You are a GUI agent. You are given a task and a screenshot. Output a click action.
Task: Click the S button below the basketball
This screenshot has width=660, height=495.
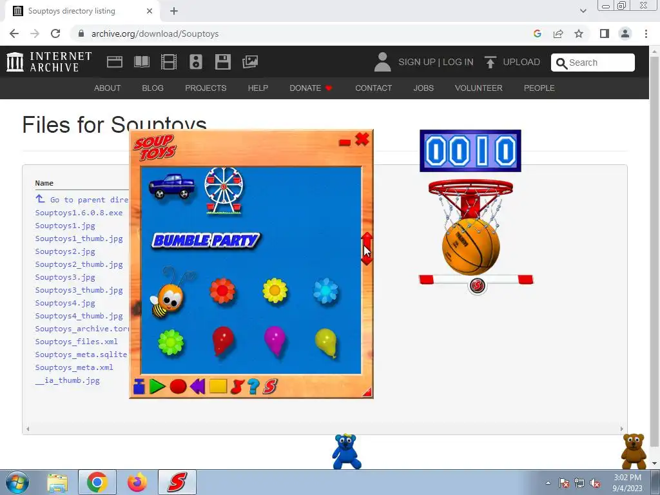478,286
